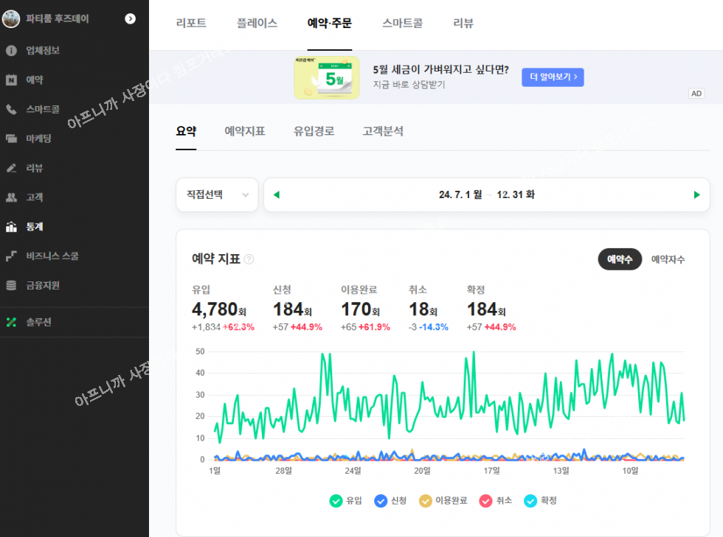The image size is (723, 537).
Task: Click the 더 알아보기 banner button
Action: [x=553, y=77]
